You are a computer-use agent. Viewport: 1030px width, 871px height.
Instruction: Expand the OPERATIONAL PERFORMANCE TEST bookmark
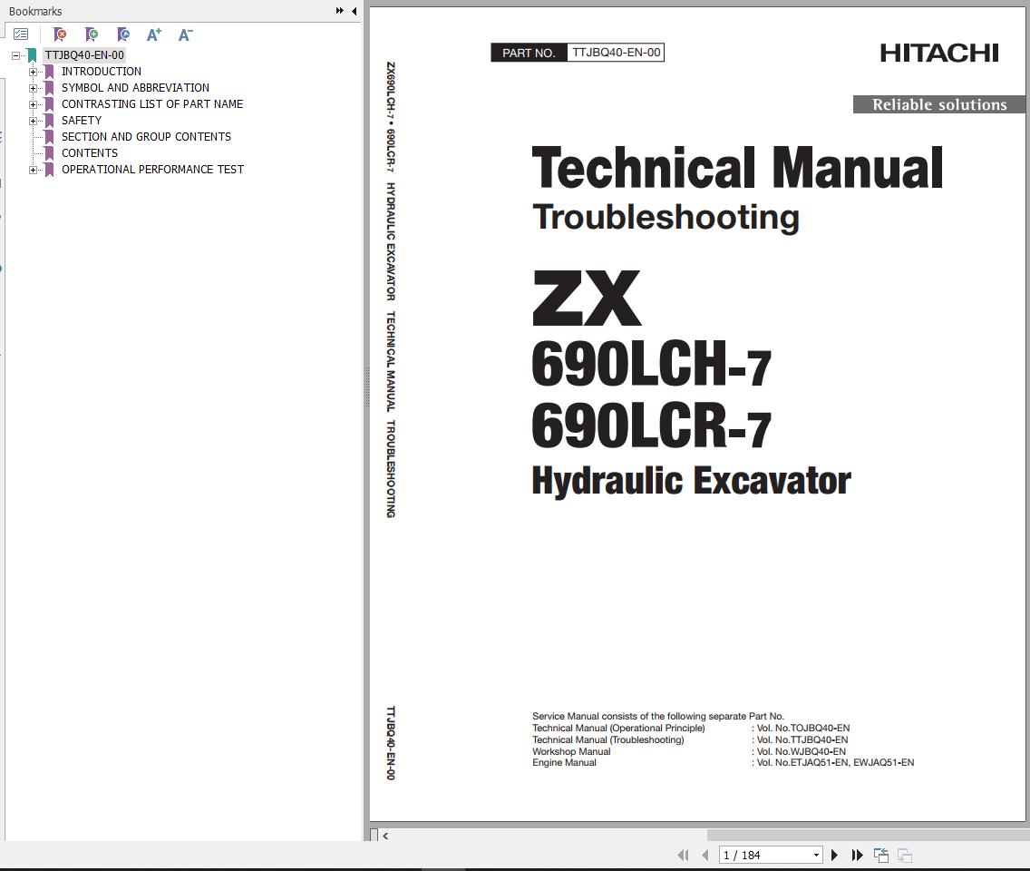[x=33, y=171]
